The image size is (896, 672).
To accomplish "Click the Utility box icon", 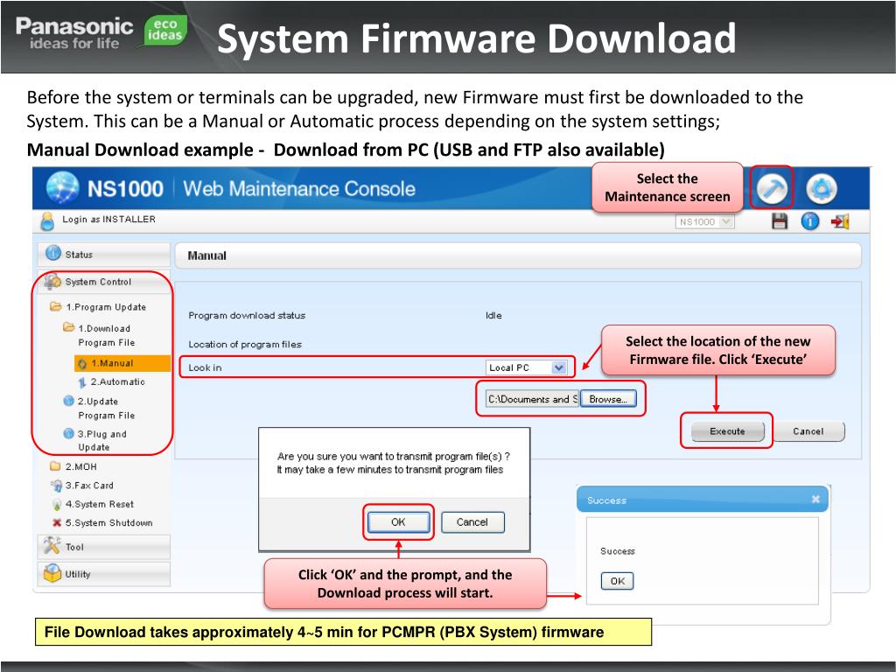I will (52, 572).
